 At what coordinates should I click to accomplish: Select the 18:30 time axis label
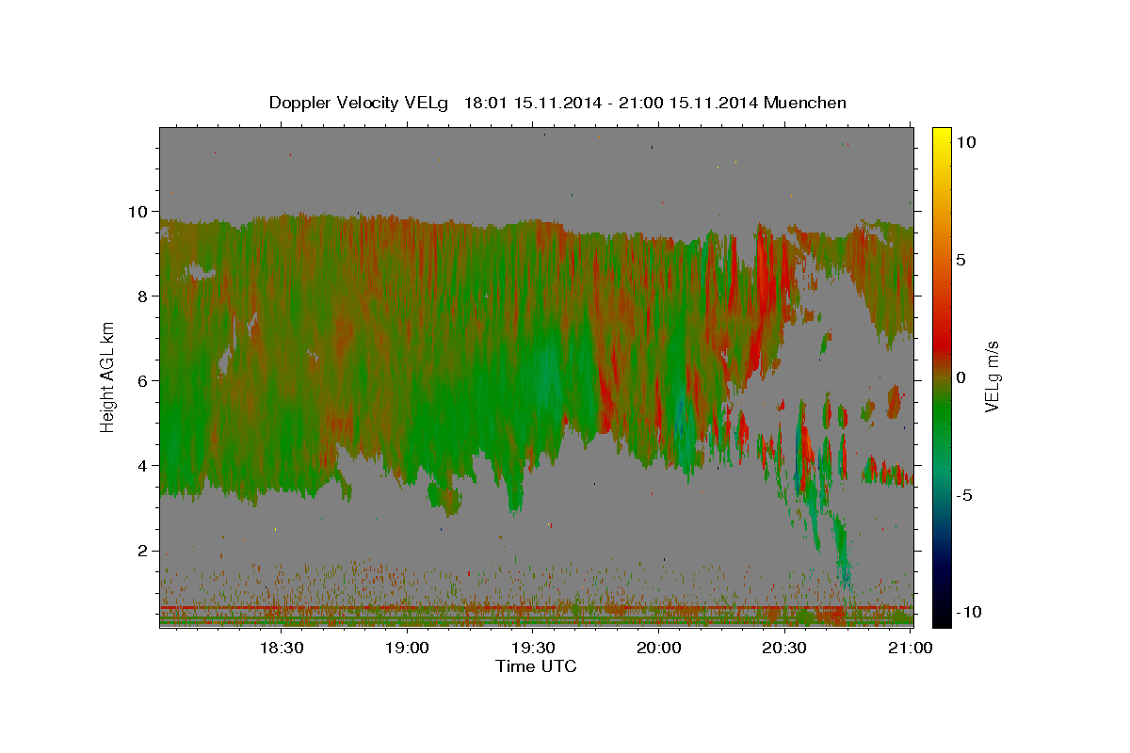tap(281, 648)
